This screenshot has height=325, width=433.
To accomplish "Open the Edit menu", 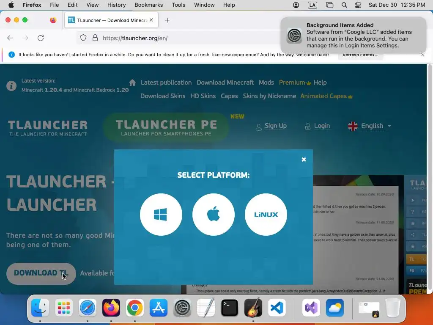I will 72,5.
